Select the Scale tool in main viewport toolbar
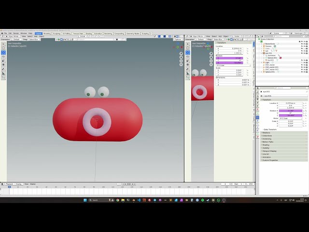Screen dimensions: 309x232 pos(3,60)
